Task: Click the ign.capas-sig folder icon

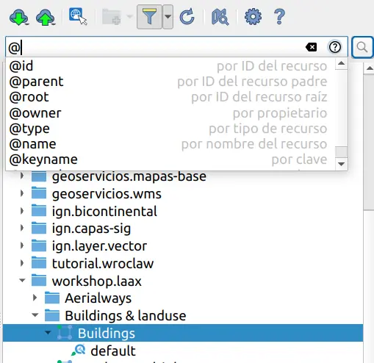Action: [39, 228]
